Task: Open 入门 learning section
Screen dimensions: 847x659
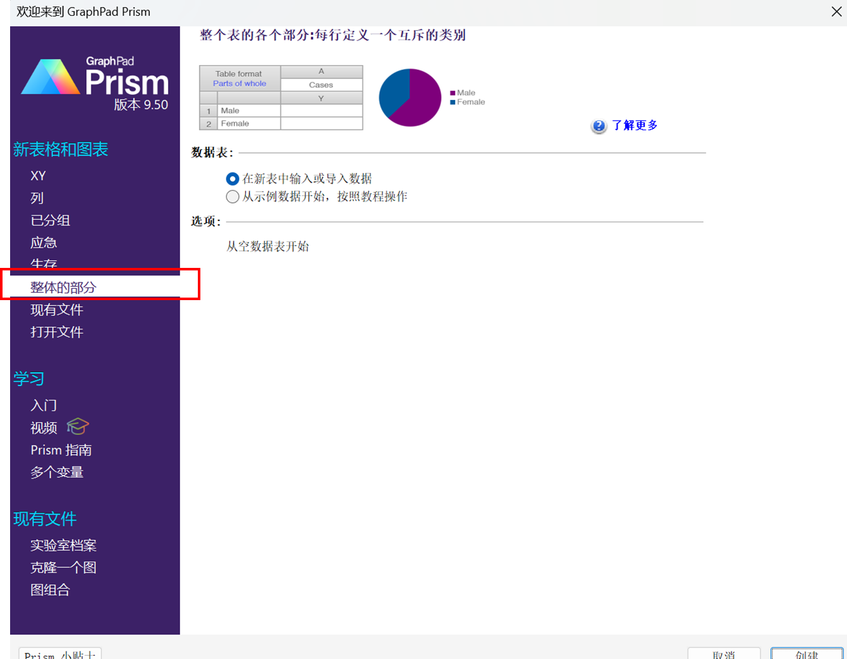Action: pyautogui.click(x=44, y=405)
